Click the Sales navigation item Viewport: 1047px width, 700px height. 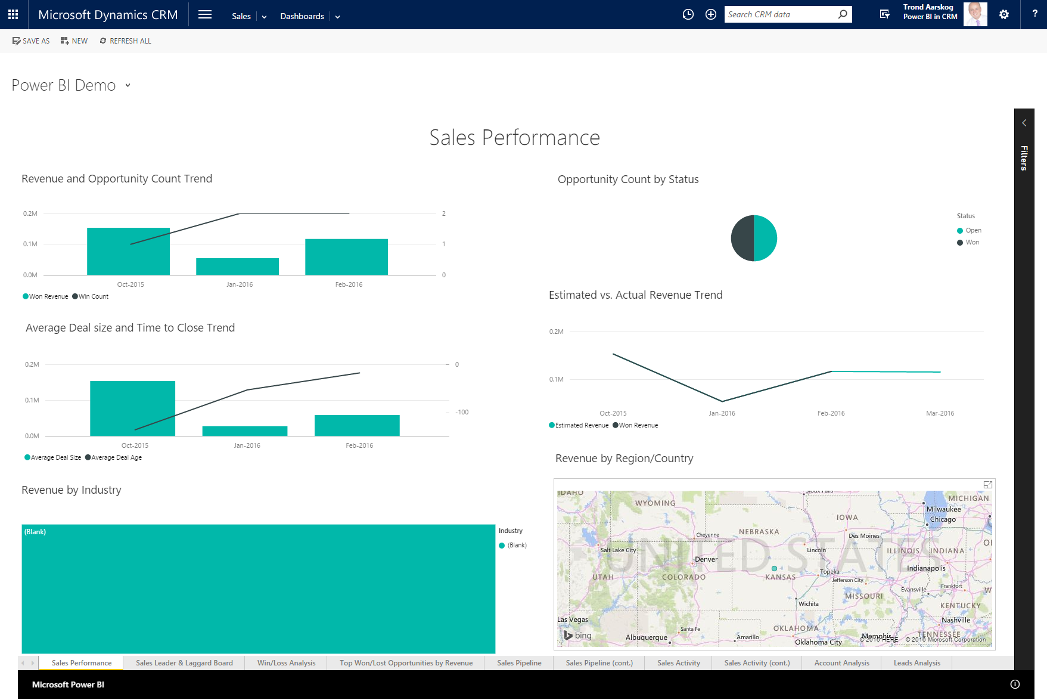pos(241,16)
